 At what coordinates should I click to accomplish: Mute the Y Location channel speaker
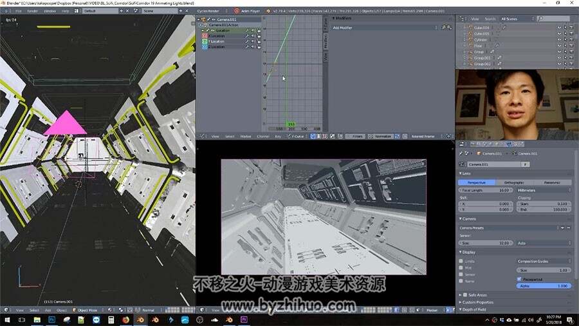(253, 41)
